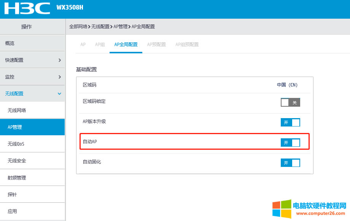Screen dimensions: 350x221
Task: Switch off the 自动固化 toggle
Action: coord(290,163)
